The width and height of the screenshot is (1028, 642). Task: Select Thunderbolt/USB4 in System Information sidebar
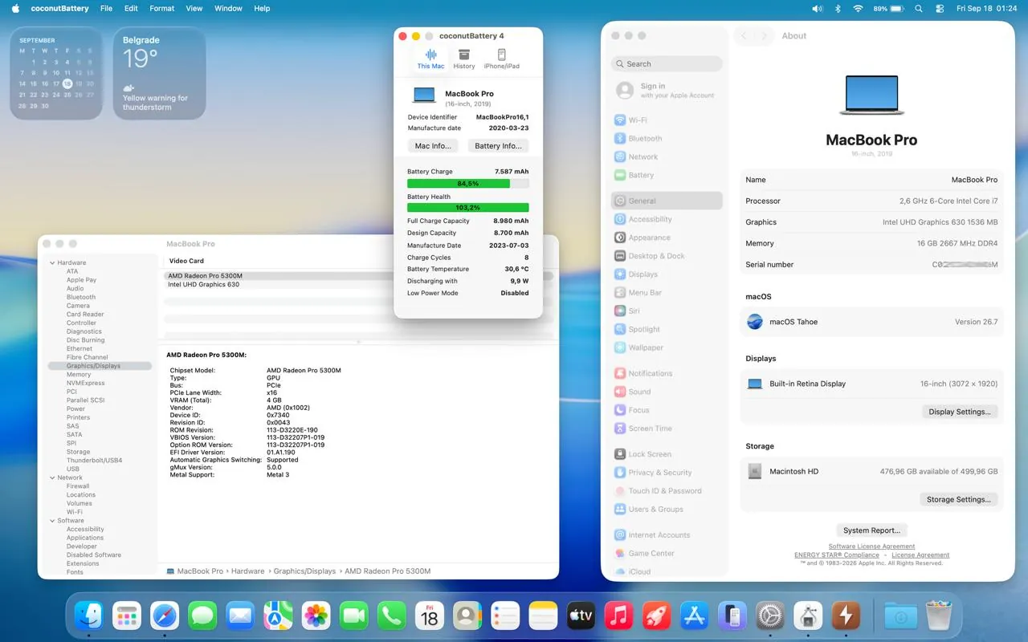[94, 461]
